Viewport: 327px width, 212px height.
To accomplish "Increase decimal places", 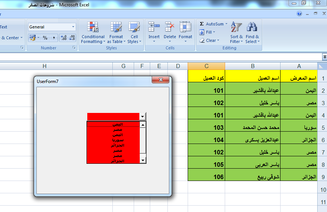I will (x=64, y=38).
